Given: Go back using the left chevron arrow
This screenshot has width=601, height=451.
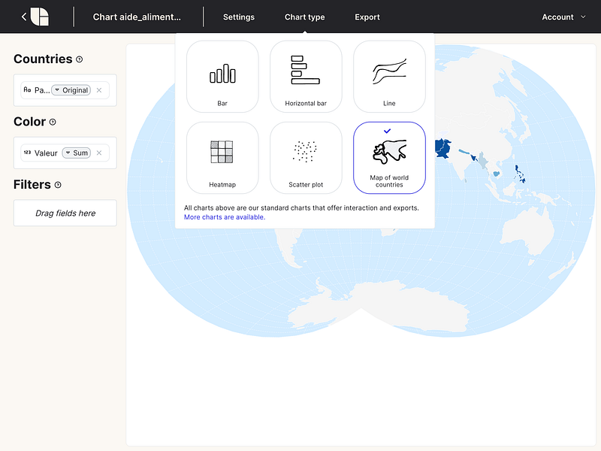Looking at the screenshot, I should (x=24, y=17).
